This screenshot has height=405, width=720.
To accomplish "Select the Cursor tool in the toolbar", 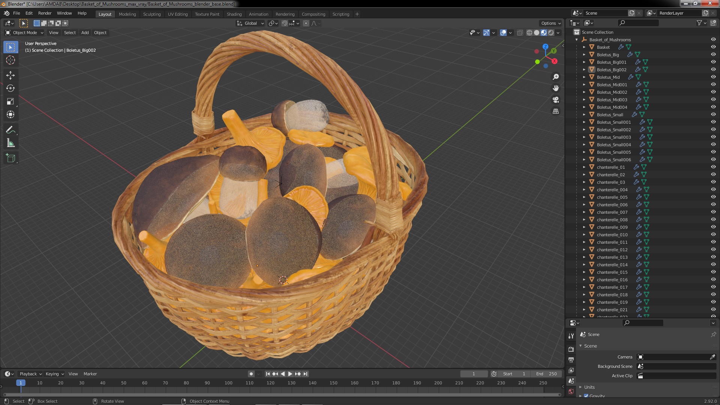I will pos(10,60).
